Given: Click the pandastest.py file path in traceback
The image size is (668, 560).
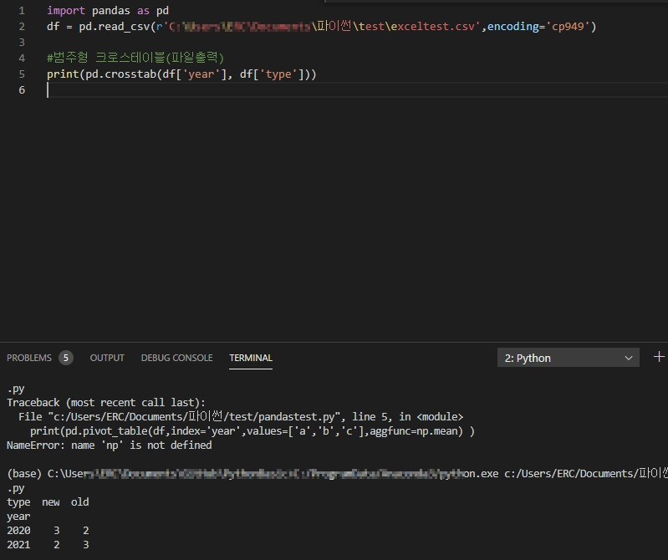Looking at the screenshot, I should coord(194,416).
